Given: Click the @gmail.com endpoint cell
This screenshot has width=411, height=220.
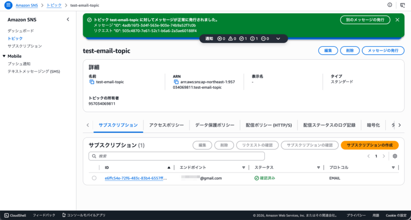Looking at the screenshot, I should tap(201, 178).
